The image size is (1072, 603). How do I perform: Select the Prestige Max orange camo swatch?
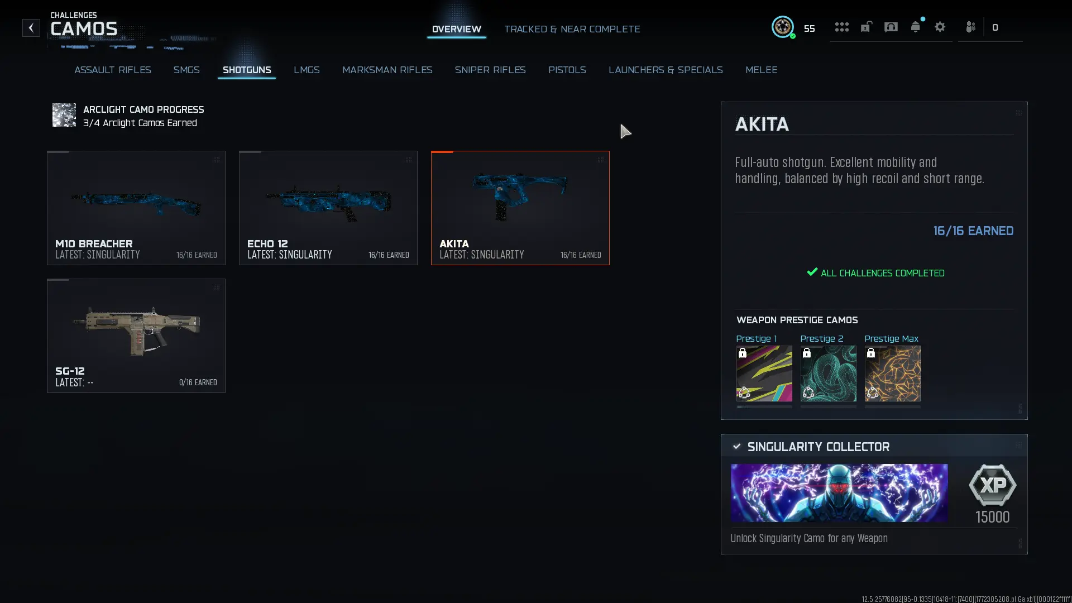pos(892,374)
